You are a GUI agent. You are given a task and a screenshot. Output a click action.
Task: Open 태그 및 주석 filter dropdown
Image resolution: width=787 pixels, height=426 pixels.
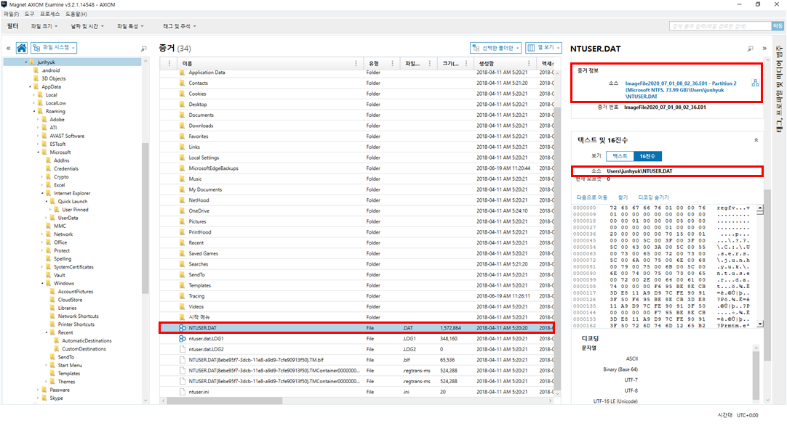pos(179,26)
